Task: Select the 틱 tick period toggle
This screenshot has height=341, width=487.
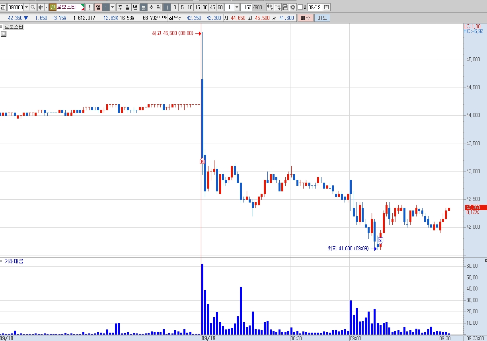Action: (158, 7)
